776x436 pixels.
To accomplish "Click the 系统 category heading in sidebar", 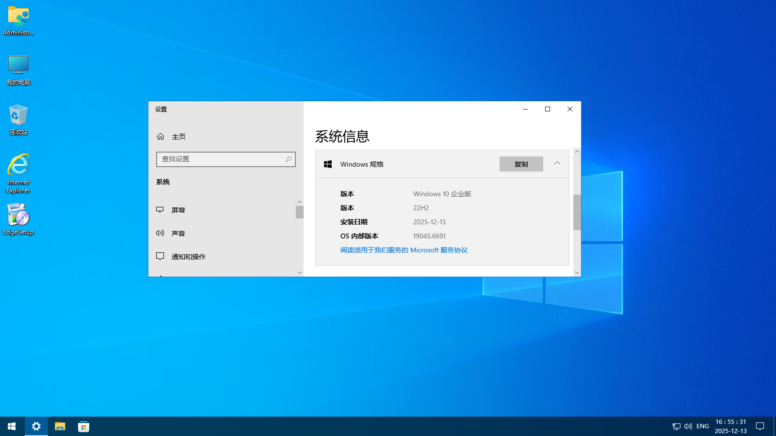I will tap(163, 182).
